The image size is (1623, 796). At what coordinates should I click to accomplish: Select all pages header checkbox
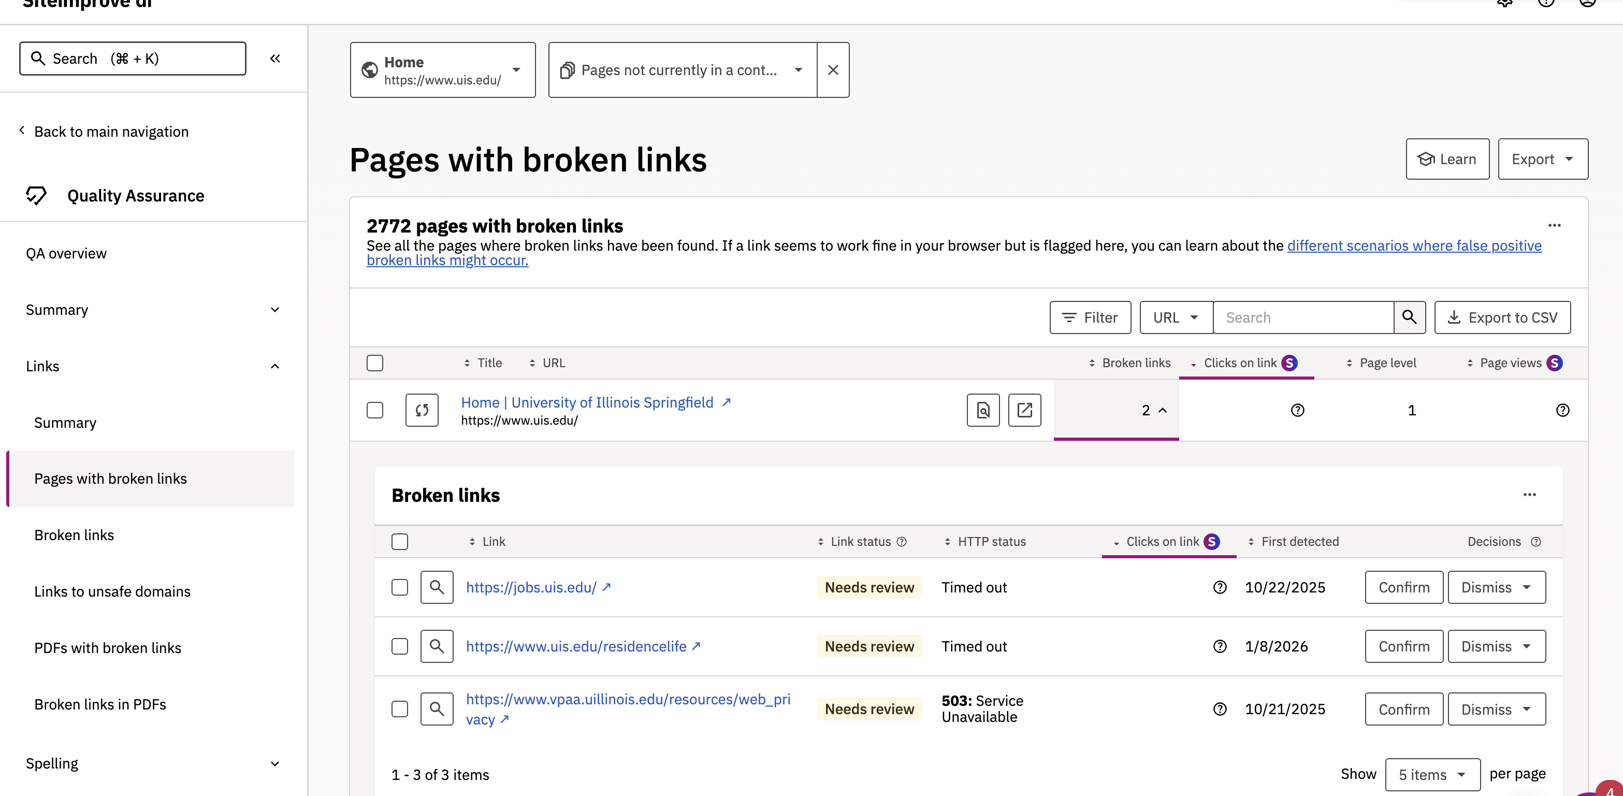tap(375, 363)
